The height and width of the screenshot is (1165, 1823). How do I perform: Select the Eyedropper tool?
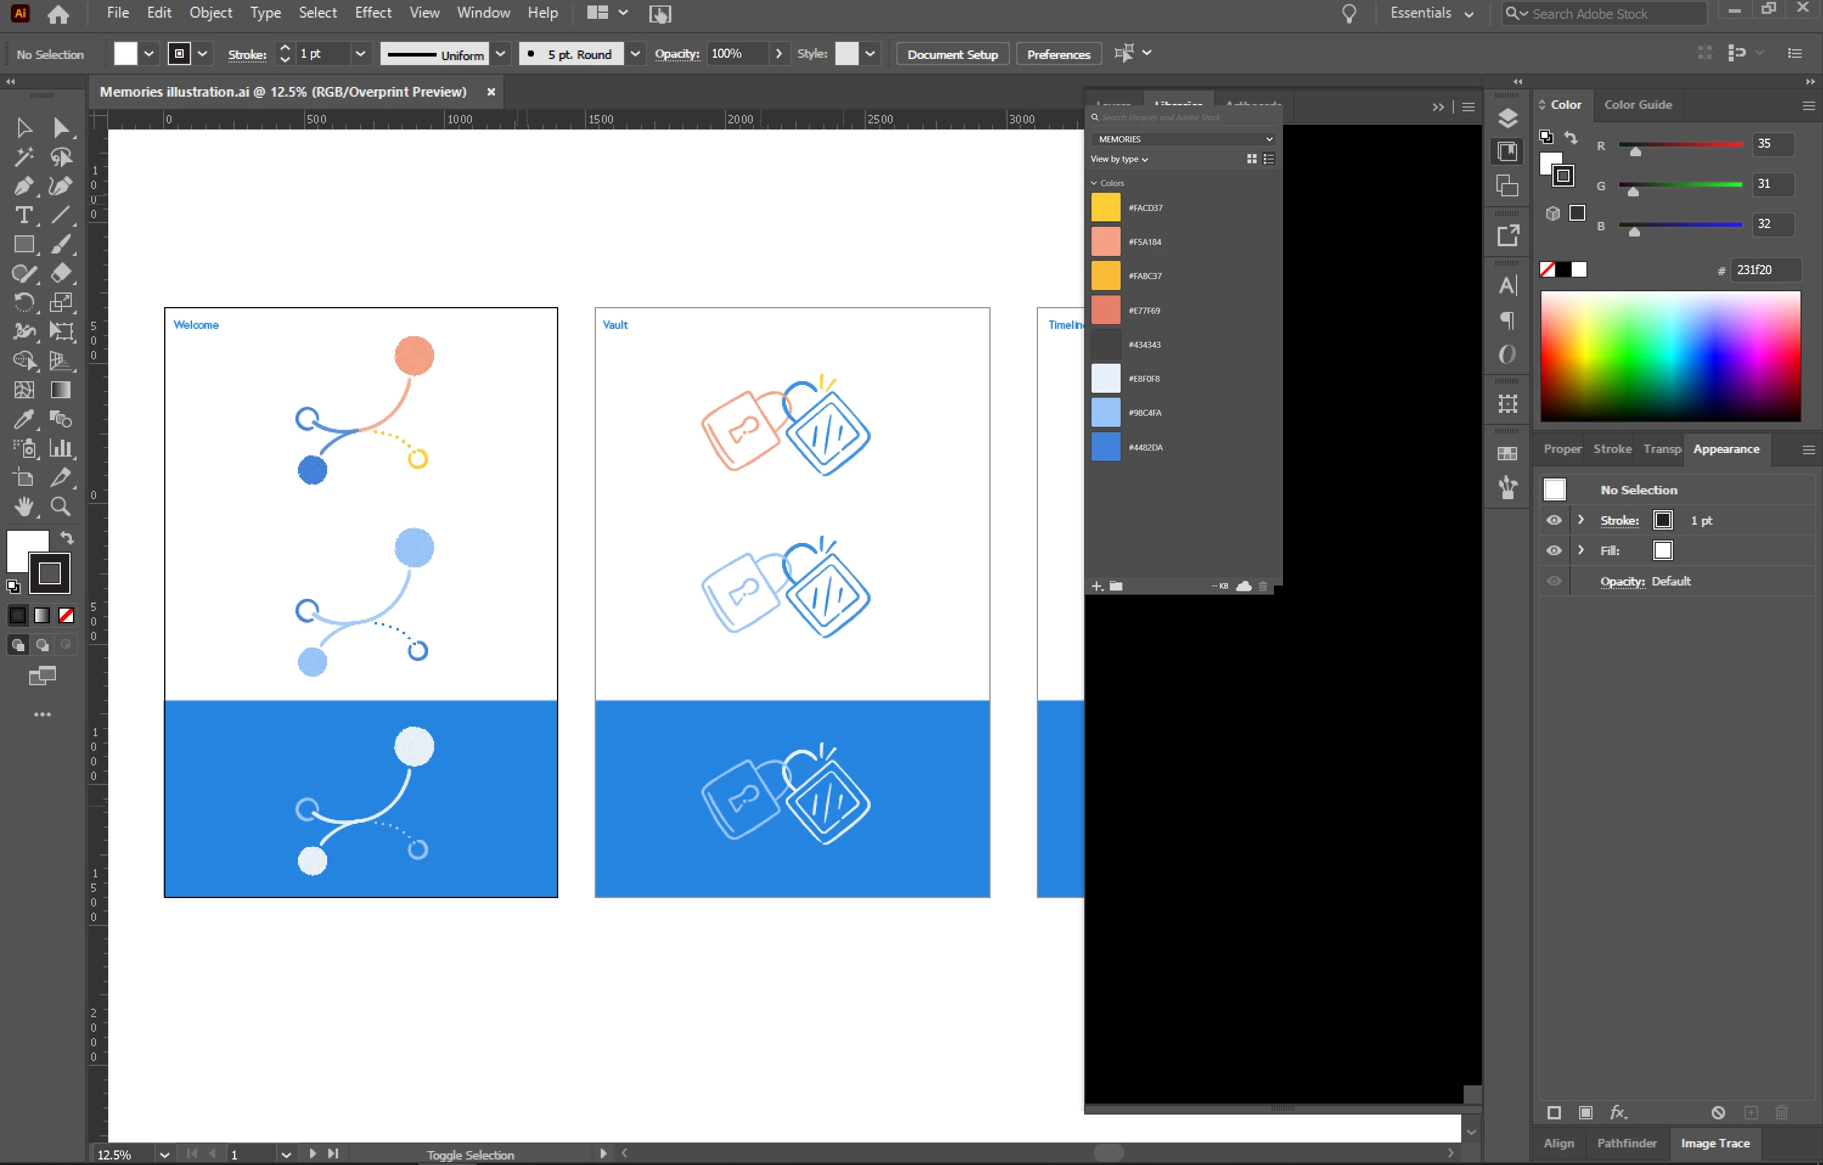point(24,418)
